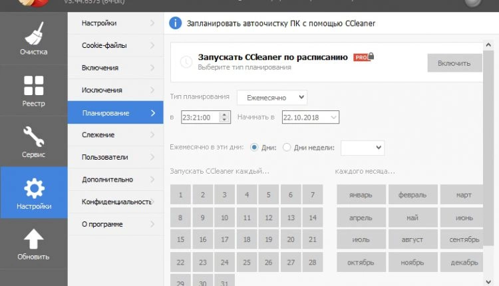Toggle day 15 in the day grid

coord(181,240)
